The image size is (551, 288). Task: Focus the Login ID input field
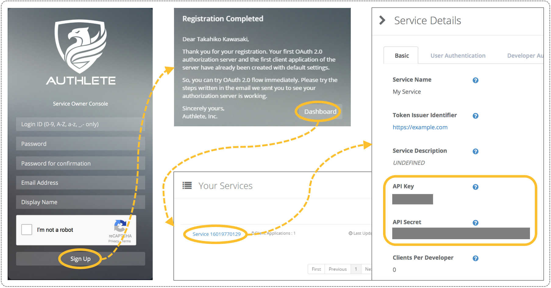(80, 124)
